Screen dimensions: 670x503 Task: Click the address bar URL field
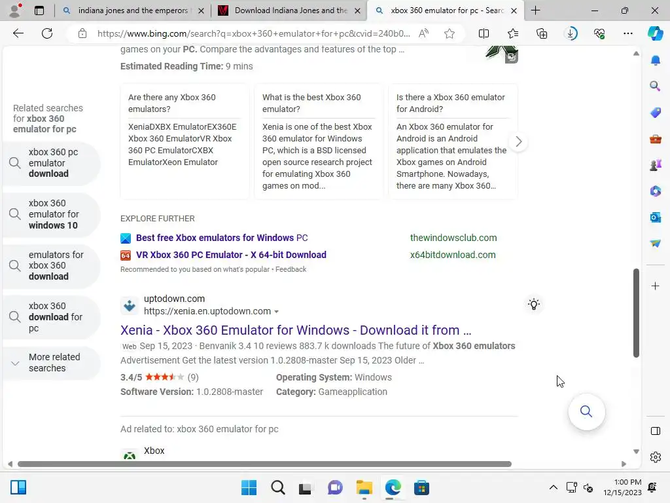[x=253, y=33]
